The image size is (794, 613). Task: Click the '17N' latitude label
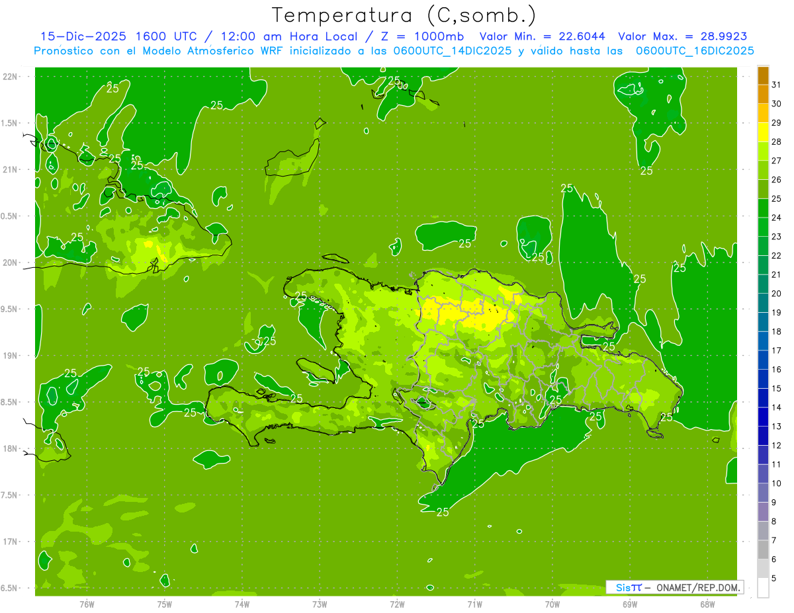click(11, 542)
